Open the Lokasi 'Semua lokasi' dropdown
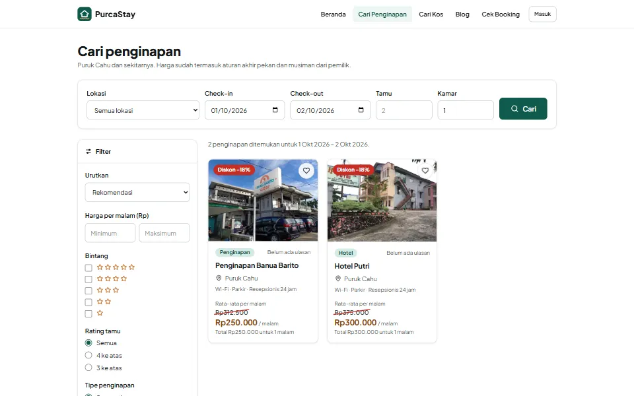This screenshot has height=396, width=634. 143,110
